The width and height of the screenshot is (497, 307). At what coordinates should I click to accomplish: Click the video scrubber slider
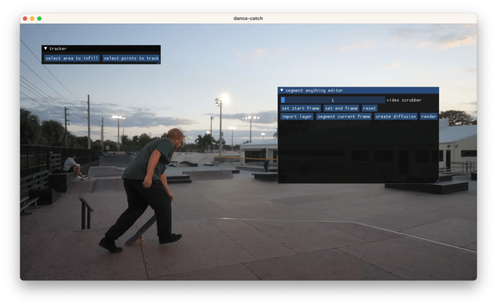tap(333, 100)
